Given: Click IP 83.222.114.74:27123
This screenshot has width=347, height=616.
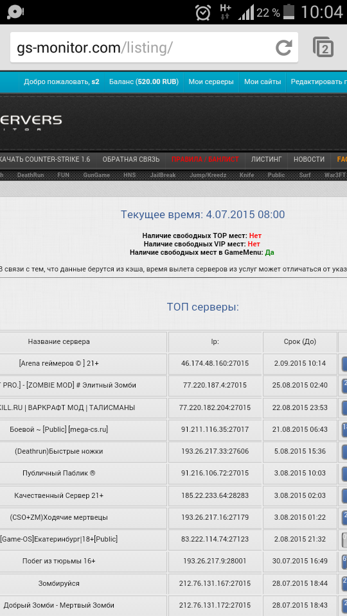Looking at the screenshot, I should click(215, 540).
